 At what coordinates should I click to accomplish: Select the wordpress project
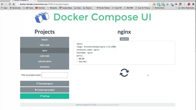(44, 67)
